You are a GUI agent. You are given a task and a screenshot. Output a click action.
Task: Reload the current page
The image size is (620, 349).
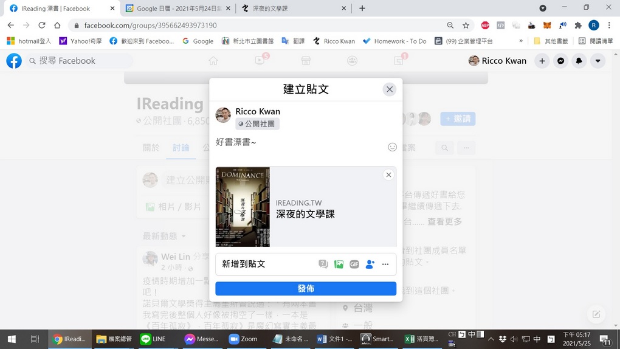[x=41, y=26]
